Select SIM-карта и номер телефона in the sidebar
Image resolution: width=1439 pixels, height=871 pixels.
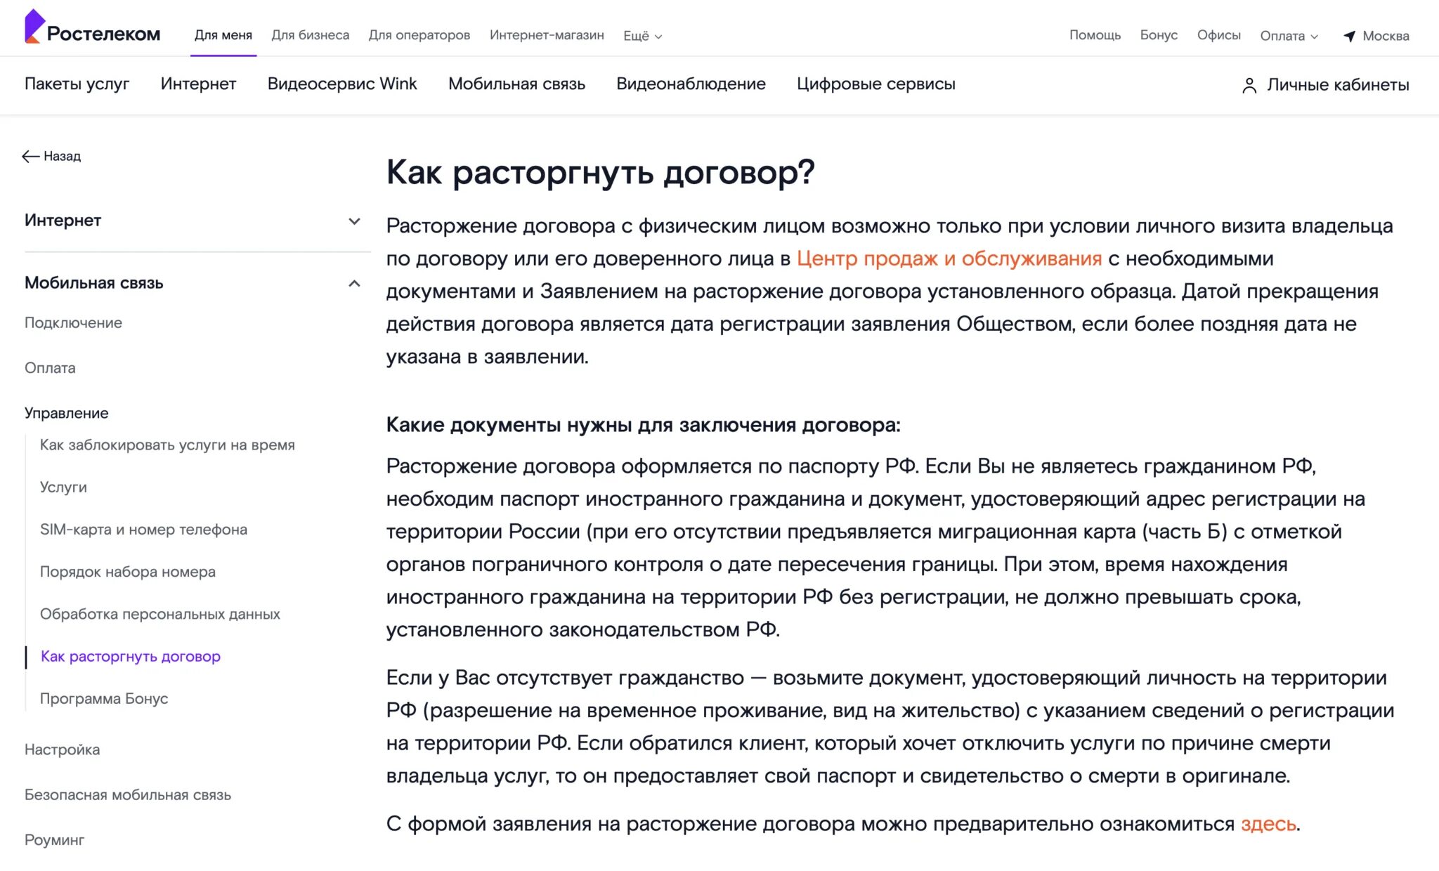[x=143, y=530]
